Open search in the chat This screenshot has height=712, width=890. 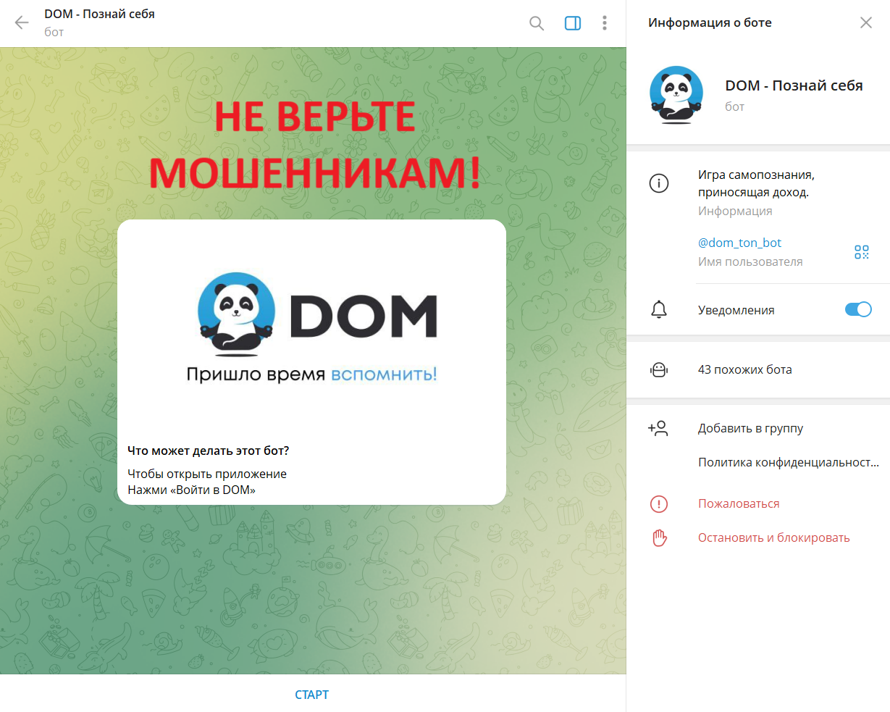click(537, 23)
